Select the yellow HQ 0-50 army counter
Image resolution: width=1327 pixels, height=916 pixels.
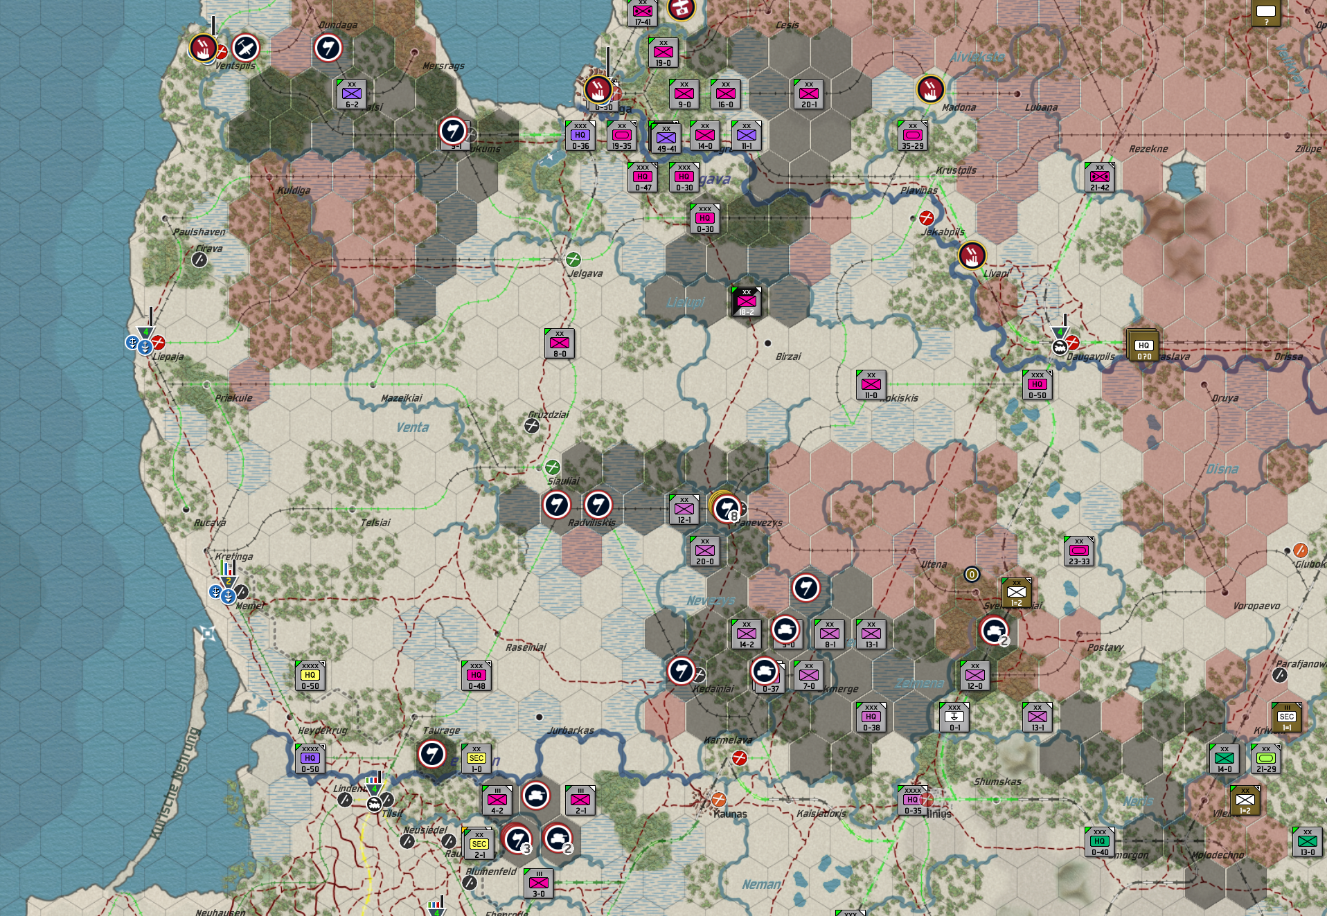click(310, 676)
